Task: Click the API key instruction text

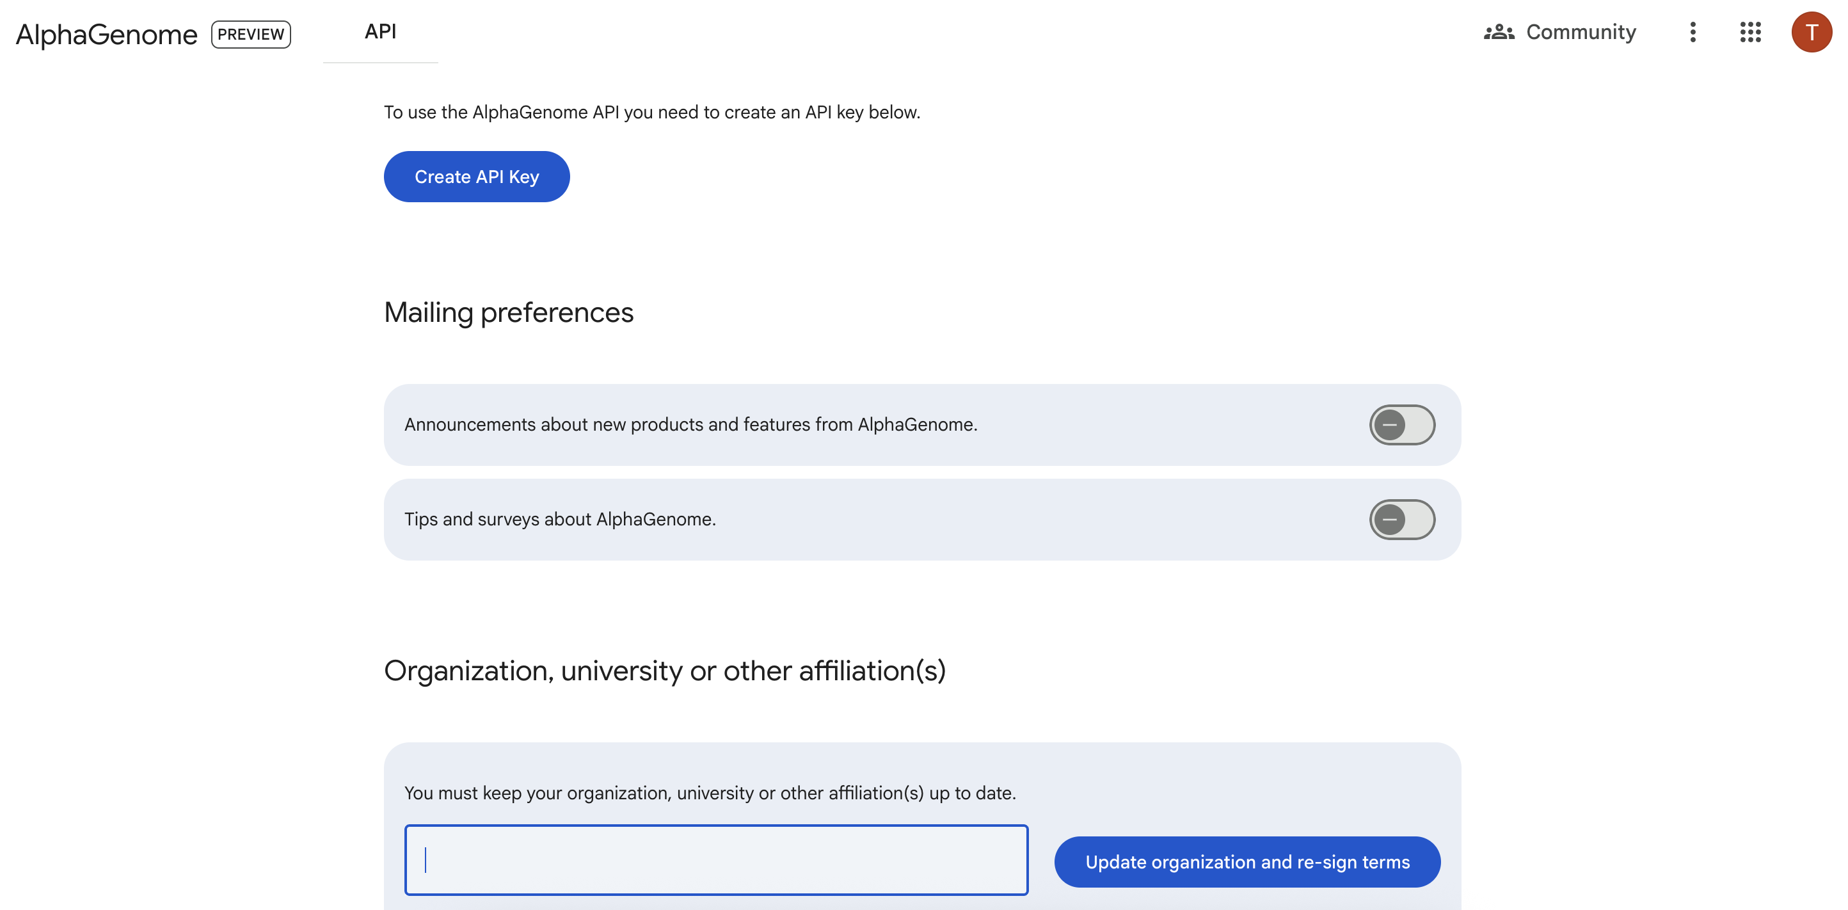Action: click(x=652, y=113)
